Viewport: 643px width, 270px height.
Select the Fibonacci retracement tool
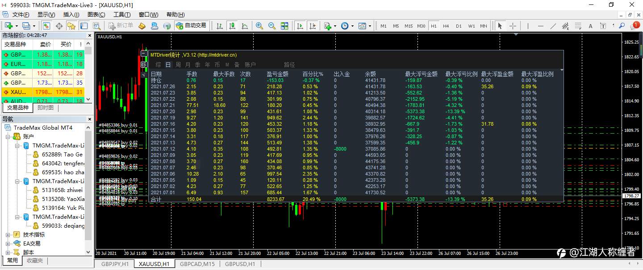(x=578, y=26)
